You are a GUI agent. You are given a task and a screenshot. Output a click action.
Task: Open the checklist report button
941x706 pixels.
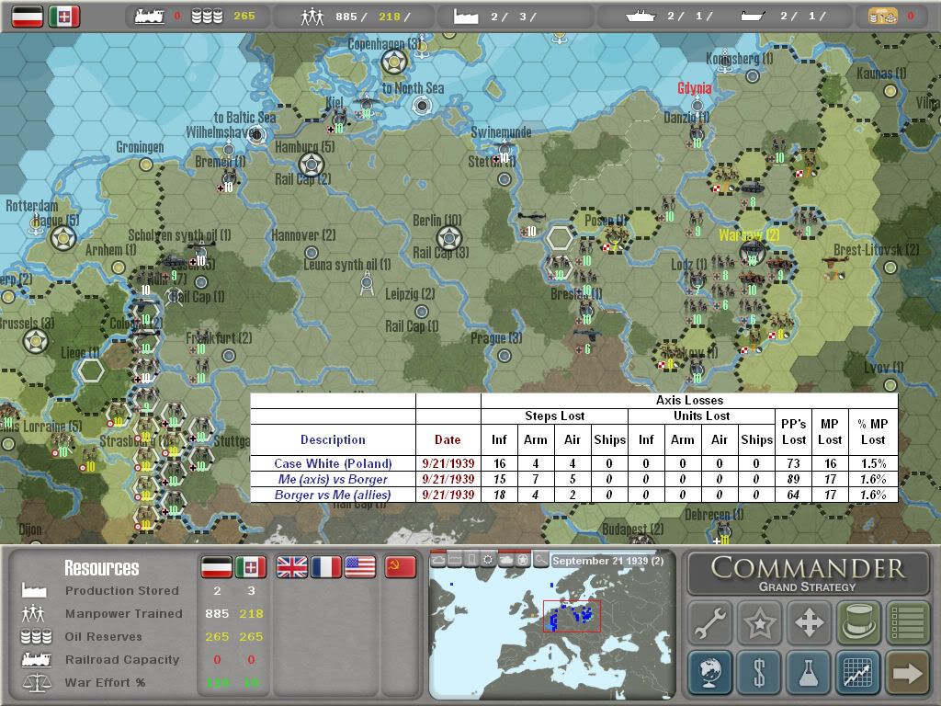coord(907,622)
